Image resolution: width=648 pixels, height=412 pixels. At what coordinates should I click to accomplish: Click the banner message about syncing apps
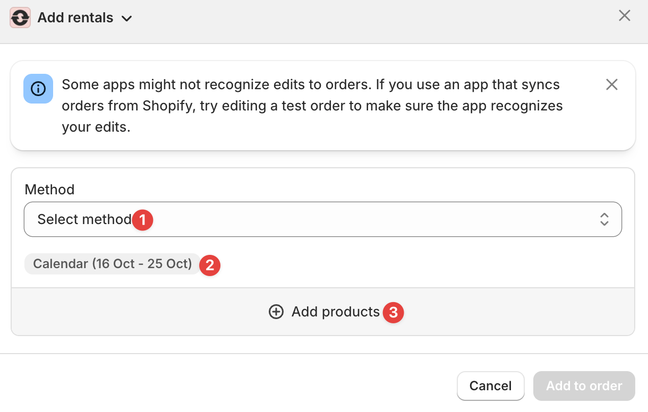312,106
